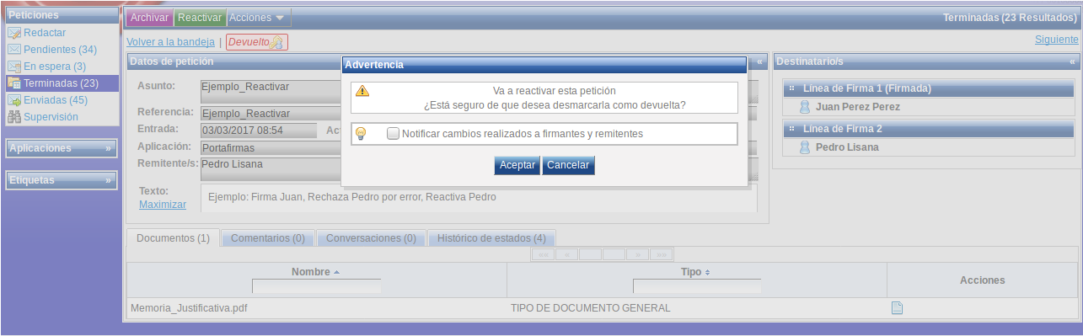The image size is (1083, 336).
Task: Click the Reactivar toolbar button
Action: pyautogui.click(x=201, y=18)
